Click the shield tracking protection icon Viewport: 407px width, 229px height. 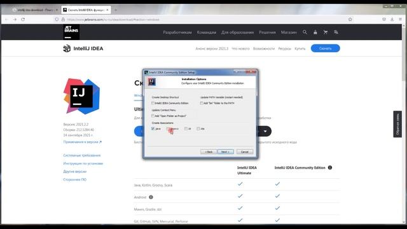(x=57, y=20)
